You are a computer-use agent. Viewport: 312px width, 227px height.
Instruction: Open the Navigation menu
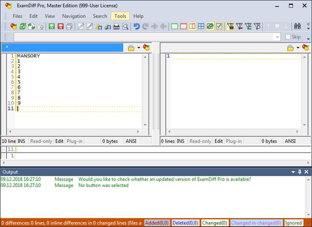(74, 16)
